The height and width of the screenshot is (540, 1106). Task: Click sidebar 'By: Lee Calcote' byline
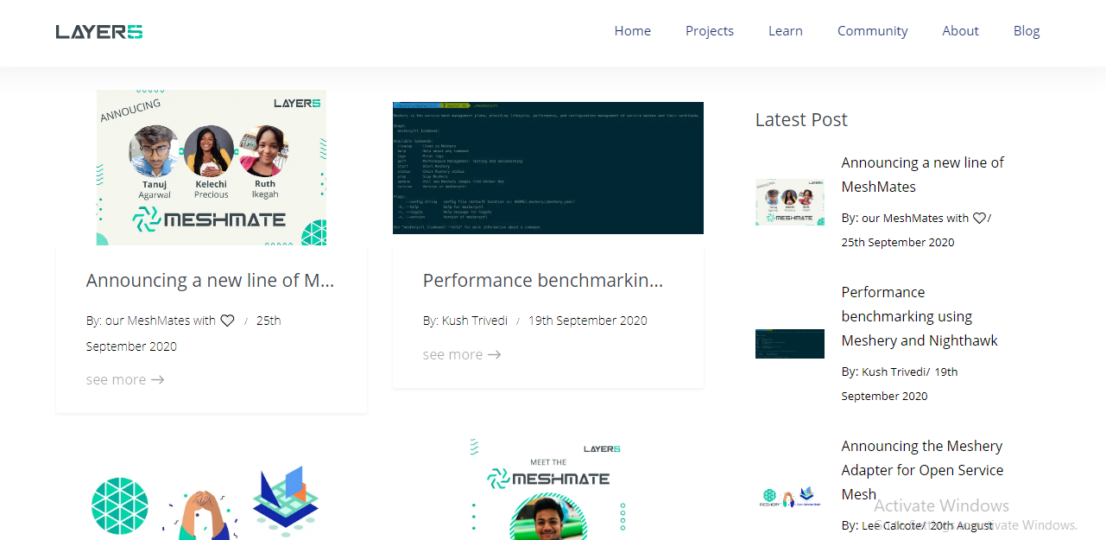point(881,526)
